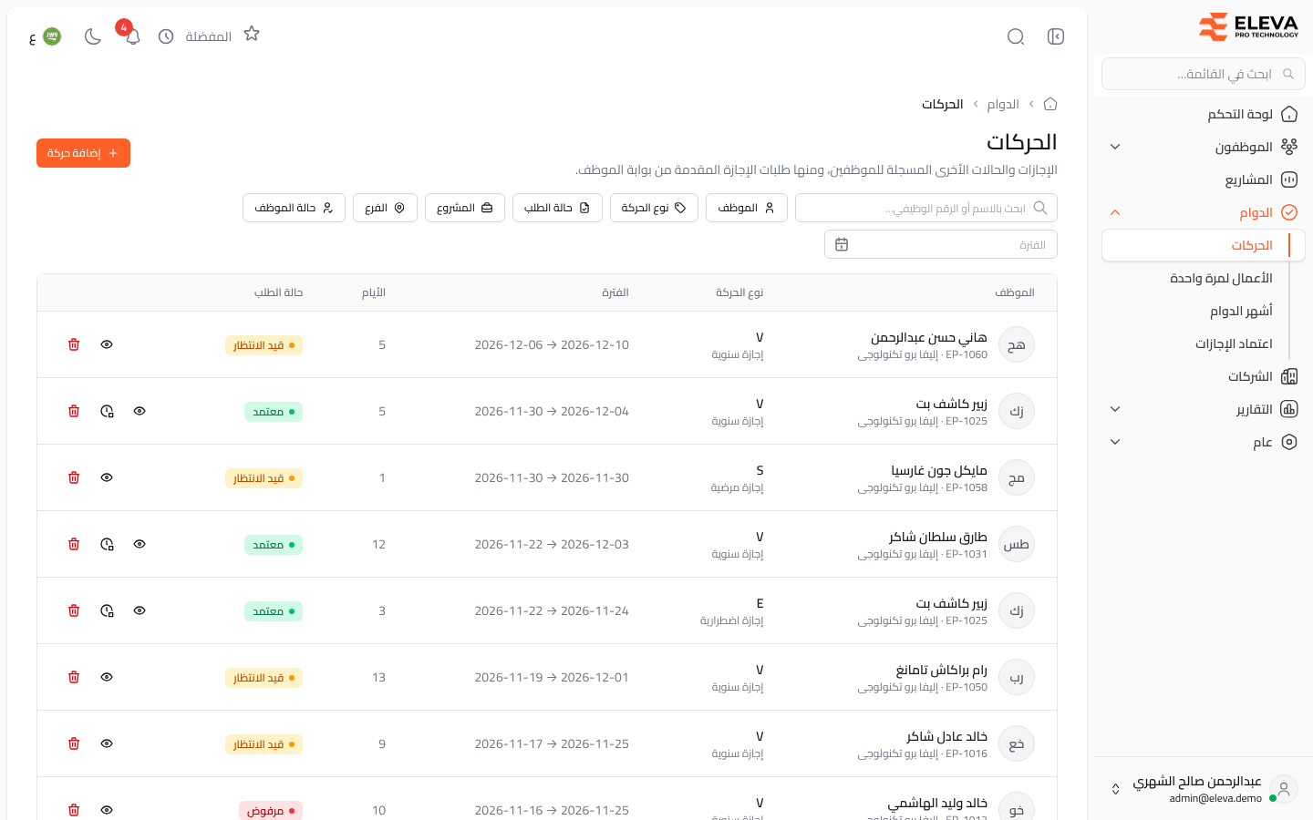This screenshot has width=1313, height=820.
Task: Click إضافة حركة button
Action: pyautogui.click(x=83, y=153)
